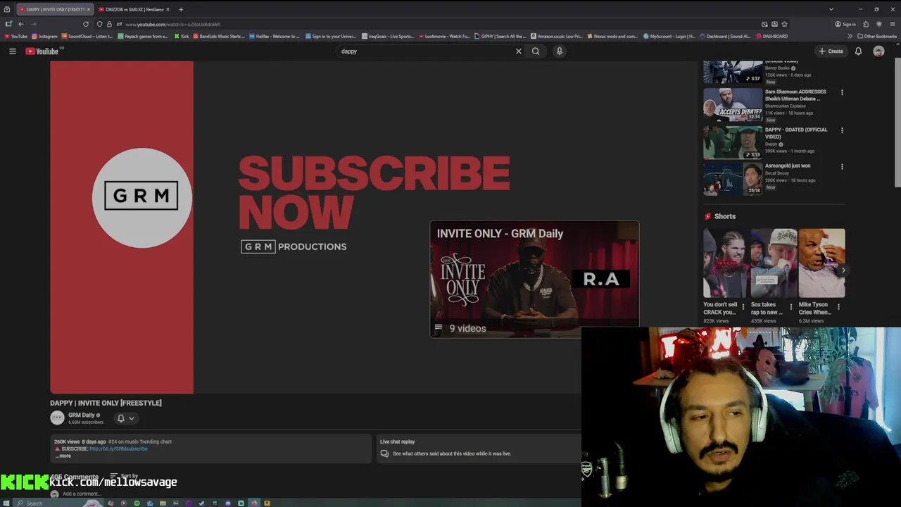Go back with the browser back arrow
The image size is (901, 507).
20,24
